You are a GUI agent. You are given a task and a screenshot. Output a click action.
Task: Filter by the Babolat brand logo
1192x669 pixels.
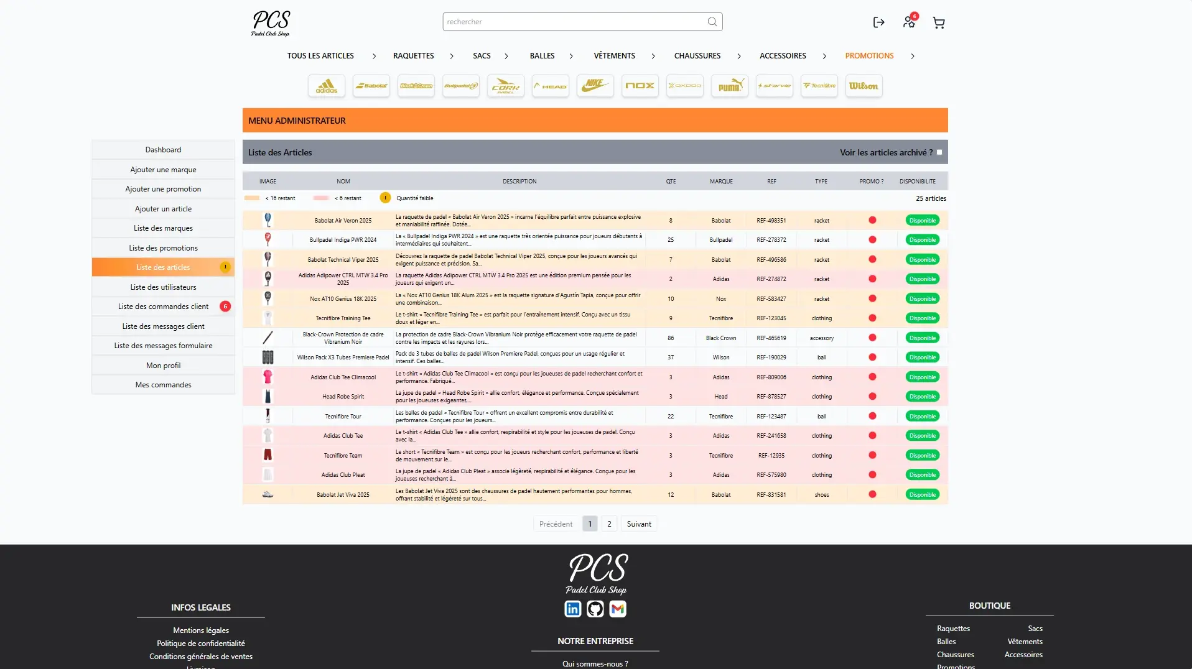[x=371, y=86]
